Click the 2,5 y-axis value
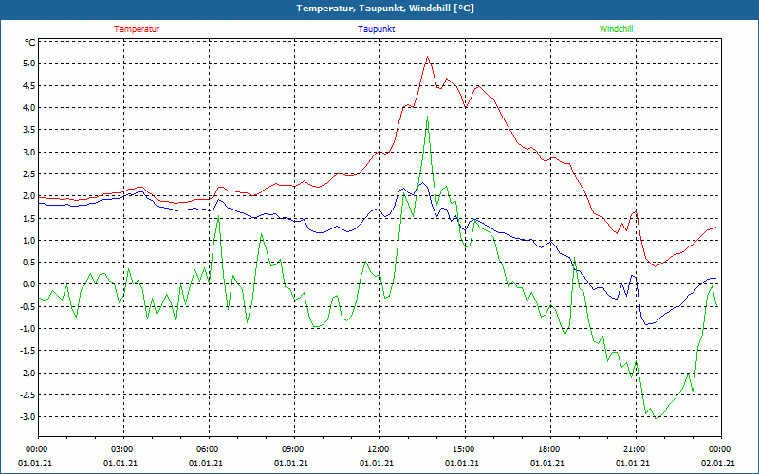Image resolution: width=759 pixels, height=474 pixels. pyautogui.click(x=29, y=173)
